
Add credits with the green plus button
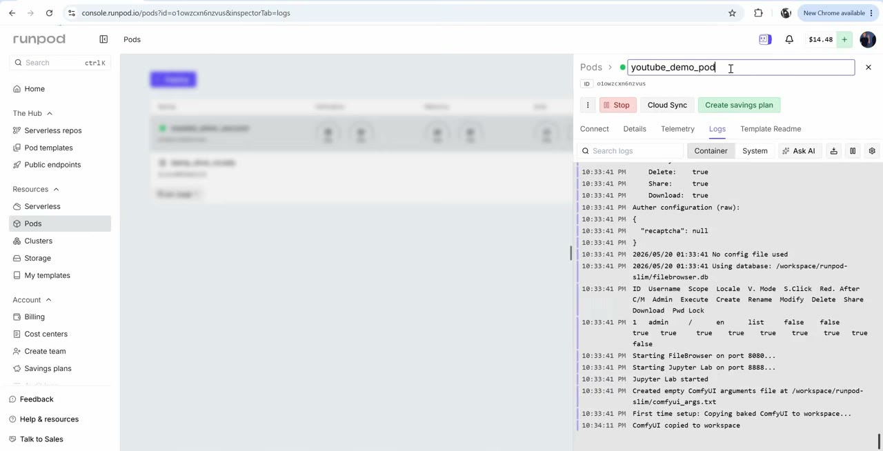(844, 39)
